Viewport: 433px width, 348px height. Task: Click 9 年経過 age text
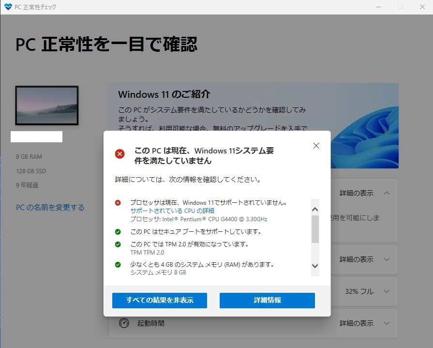pyautogui.click(x=27, y=185)
